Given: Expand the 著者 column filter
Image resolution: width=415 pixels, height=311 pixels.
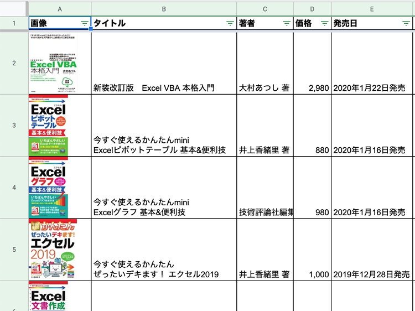Looking at the screenshot, I should 287,23.
